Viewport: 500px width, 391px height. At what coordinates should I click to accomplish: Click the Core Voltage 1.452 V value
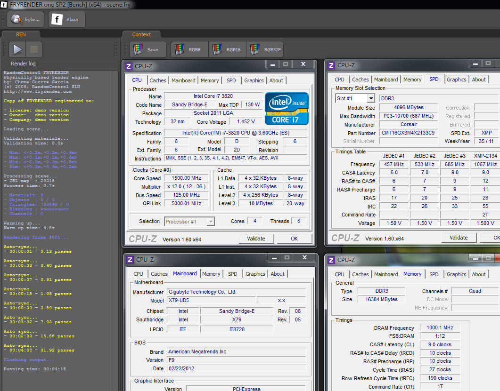coord(246,122)
